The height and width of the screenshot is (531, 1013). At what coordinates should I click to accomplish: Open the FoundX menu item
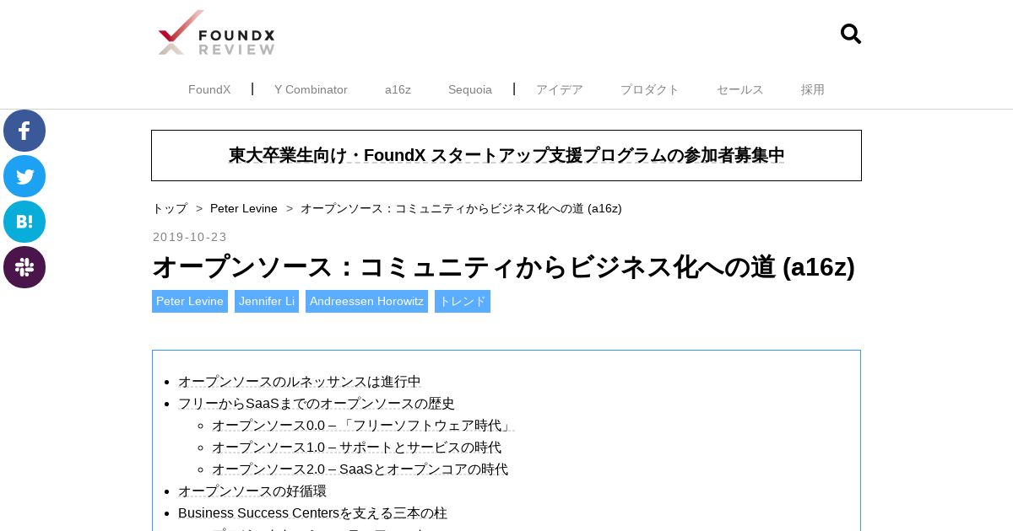coord(209,89)
